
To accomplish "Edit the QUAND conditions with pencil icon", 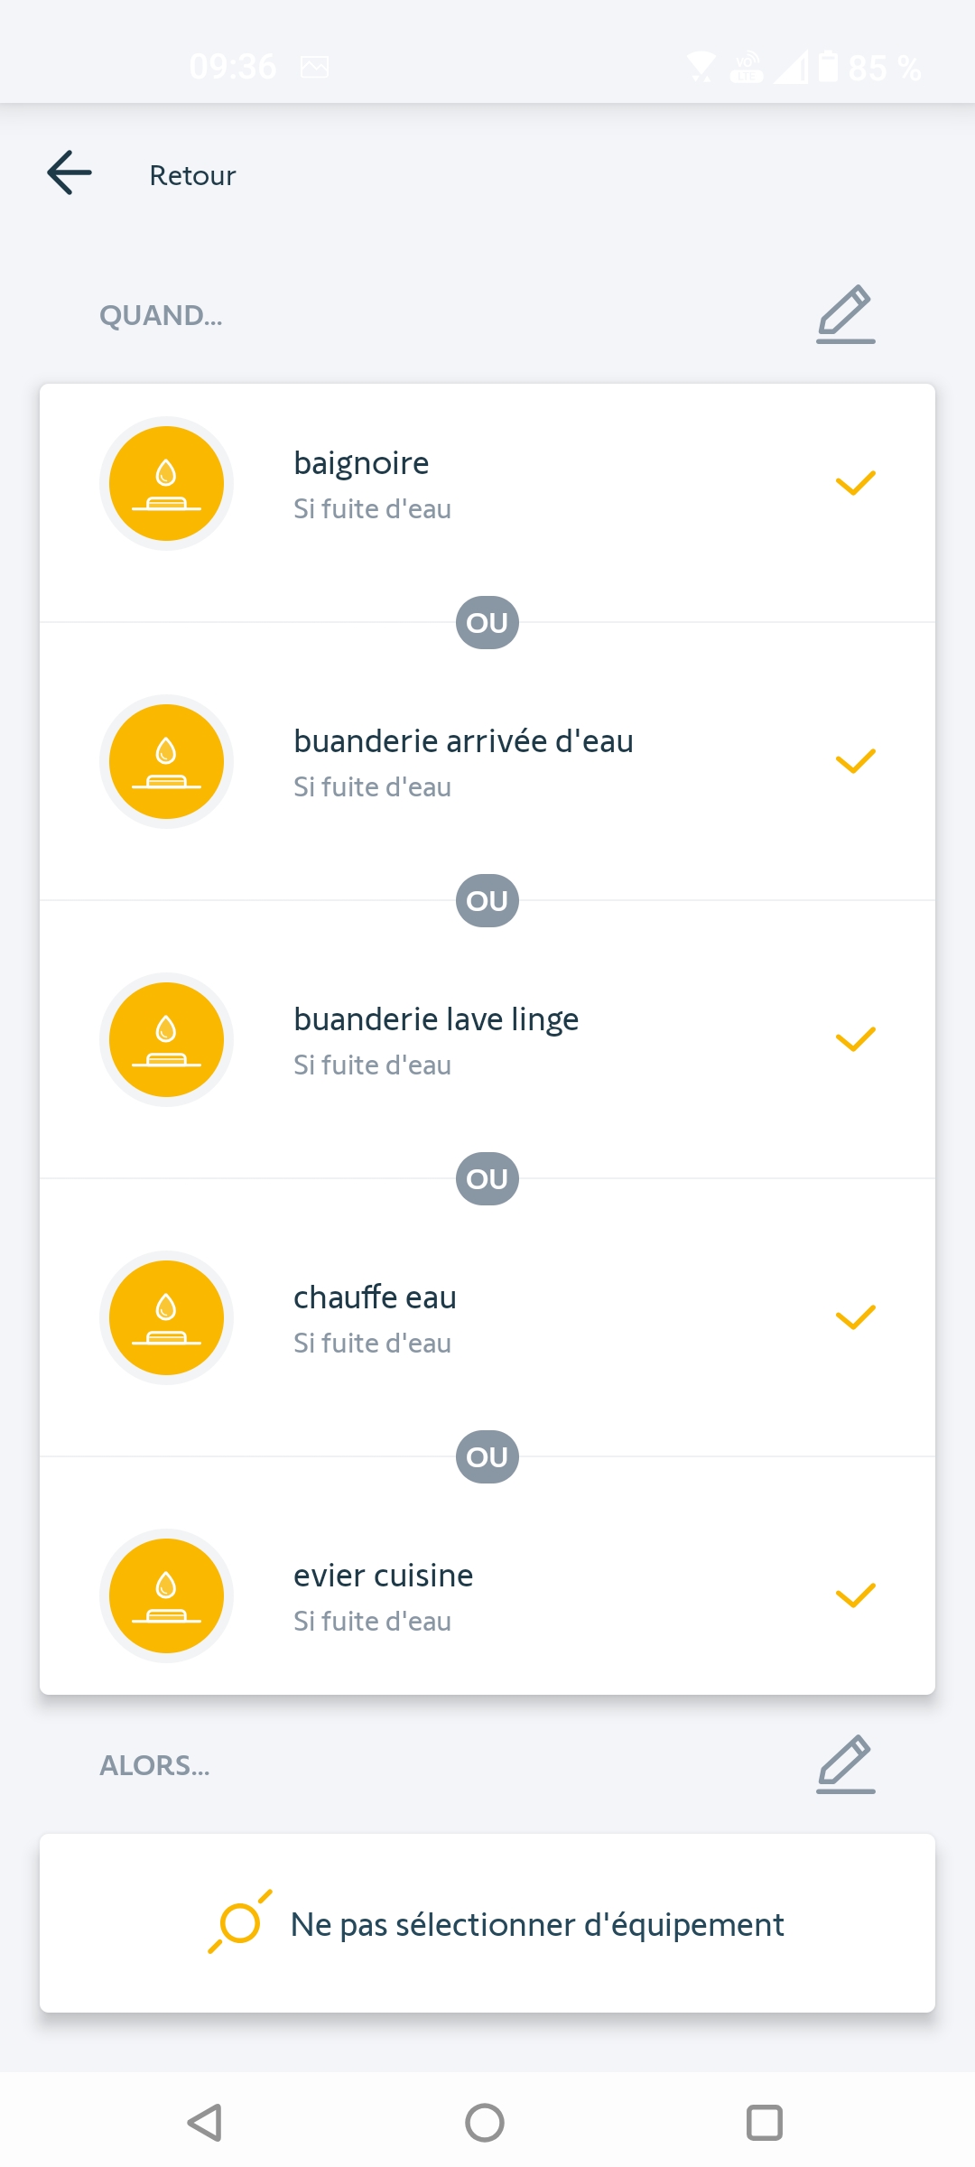I will 845,314.
